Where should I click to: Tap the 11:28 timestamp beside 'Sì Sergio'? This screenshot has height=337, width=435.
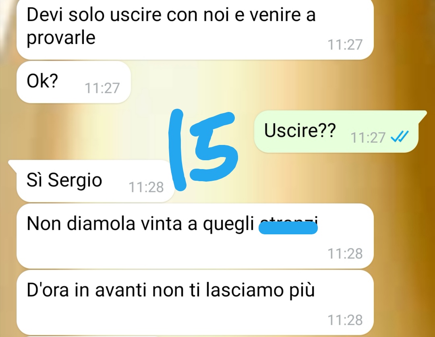point(146,187)
